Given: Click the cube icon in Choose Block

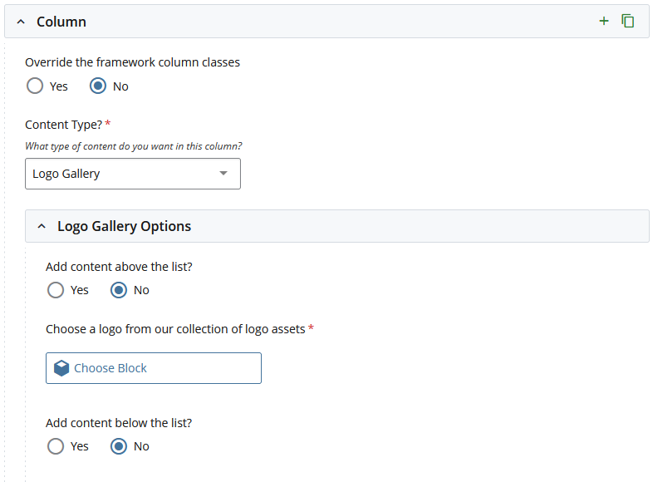Looking at the screenshot, I should (x=61, y=368).
